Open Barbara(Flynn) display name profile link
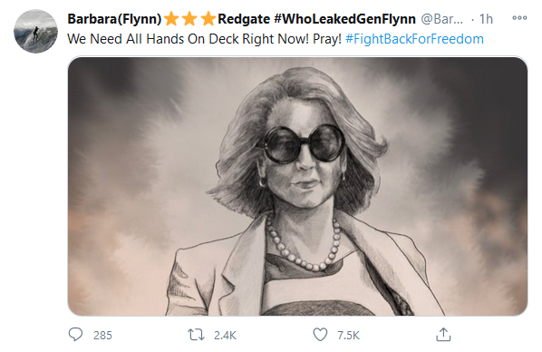542x352 pixels. coord(114,19)
